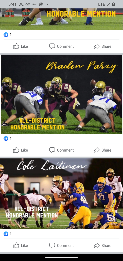This screenshot has height=261, width=123.
Task: Open reactions list under the Braden Parzy photo
Action: [x=8, y=139]
